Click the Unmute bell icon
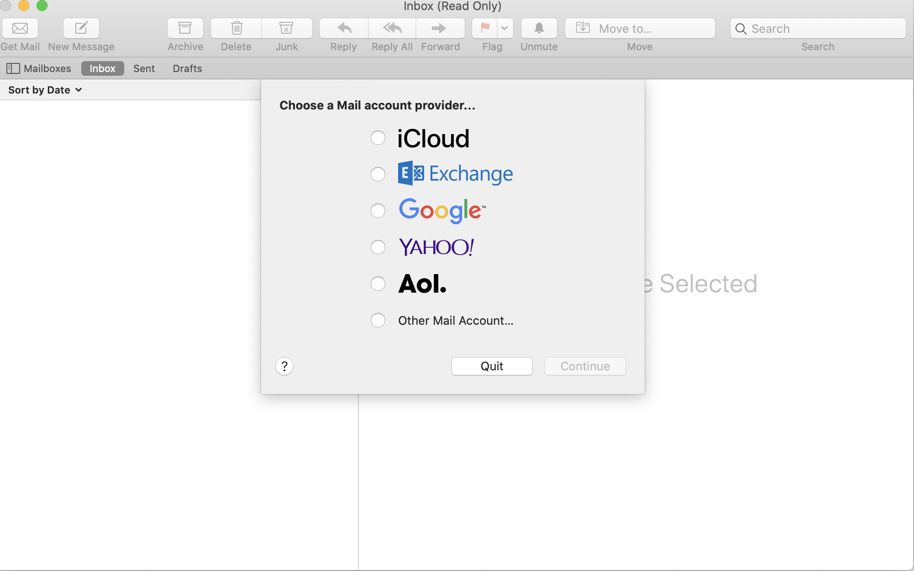Viewport: 914px width, 571px height. click(539, 28)
